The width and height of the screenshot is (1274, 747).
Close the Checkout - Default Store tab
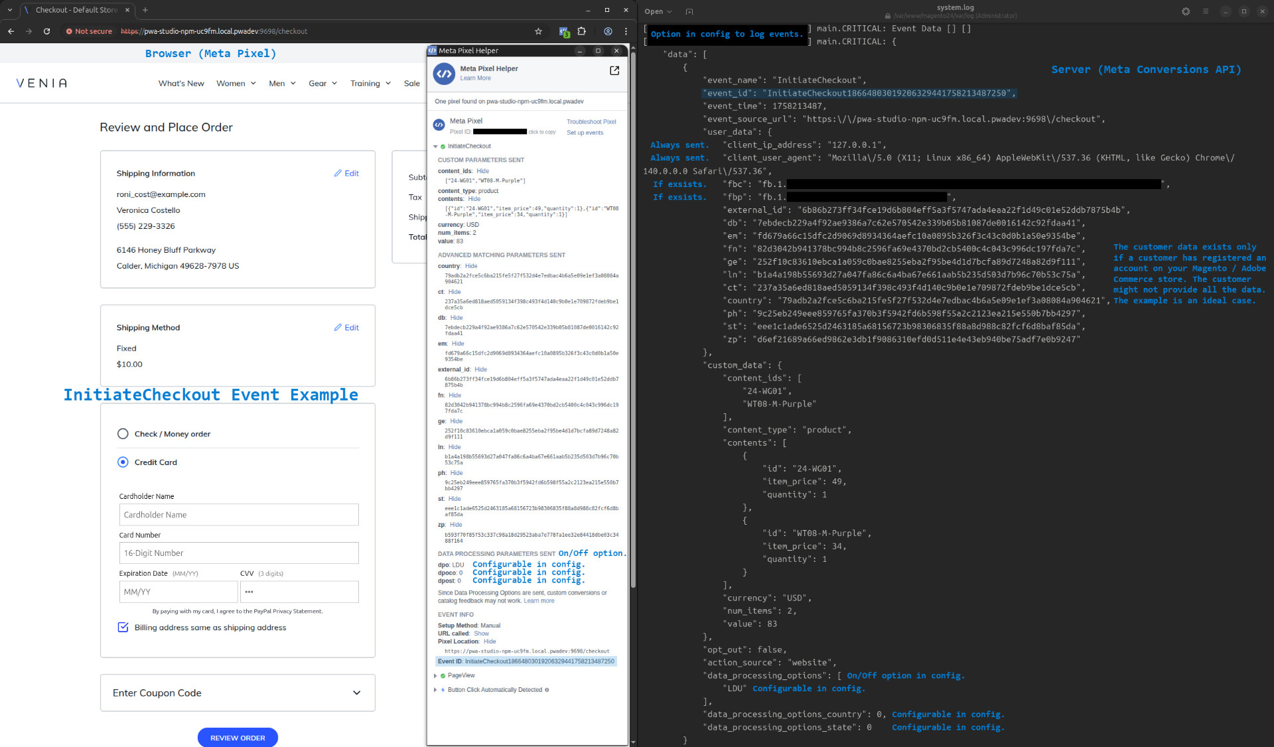coord(127,10)
